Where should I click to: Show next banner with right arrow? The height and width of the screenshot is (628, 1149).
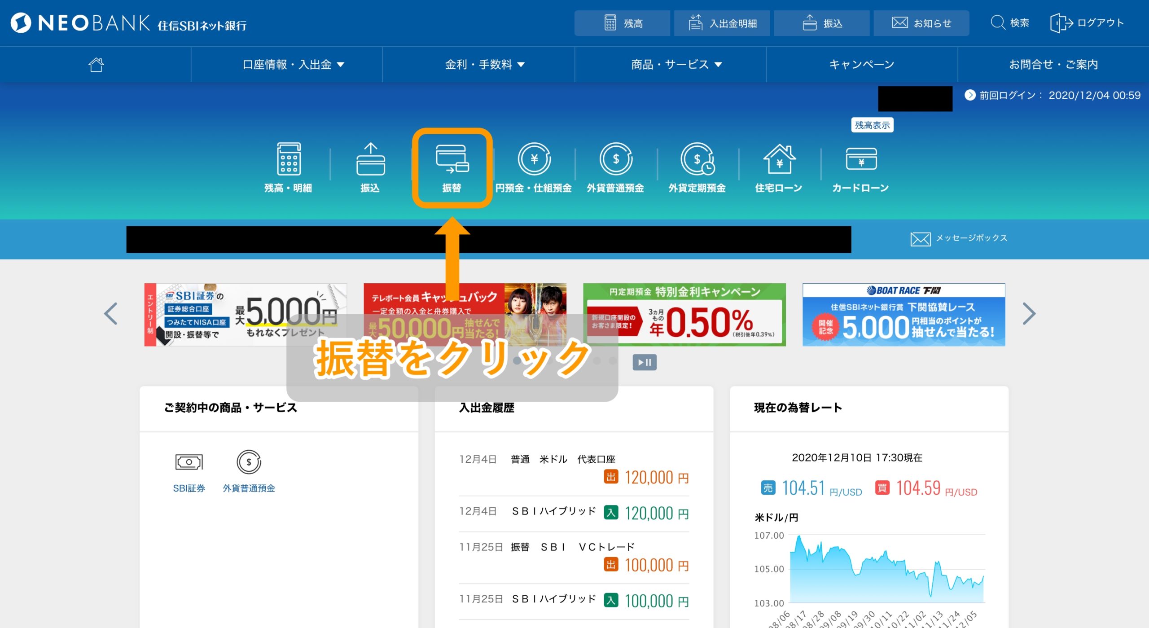click(x=1029, y=314)
